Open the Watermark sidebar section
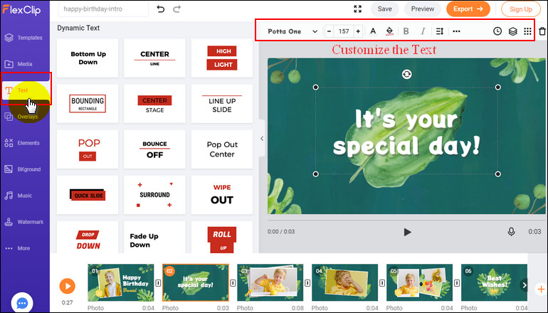The height and width of the screenshot is (313, 548). click(x=24, y=222)
